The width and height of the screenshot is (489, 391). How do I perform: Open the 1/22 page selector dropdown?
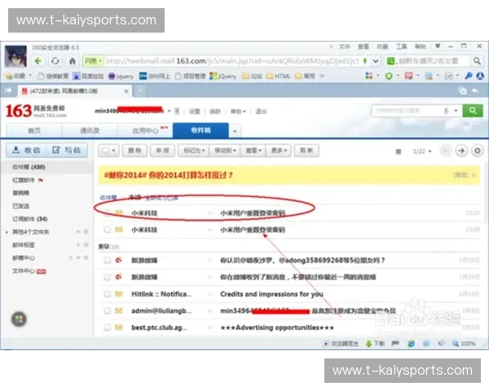422,152
